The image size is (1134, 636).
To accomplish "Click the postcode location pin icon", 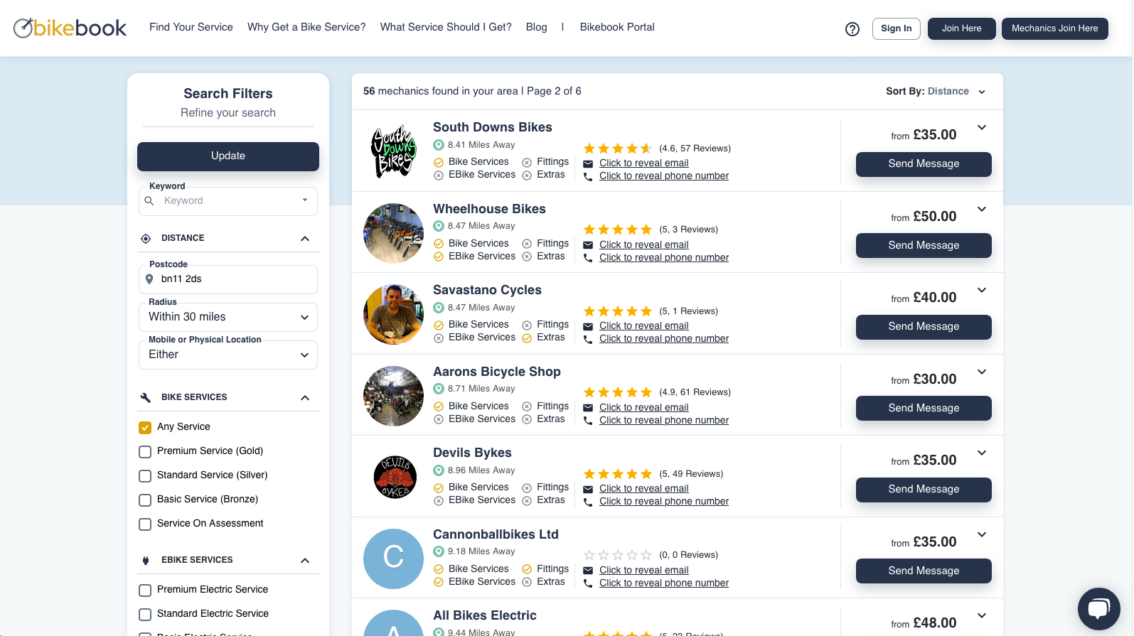I will point(149,279).
